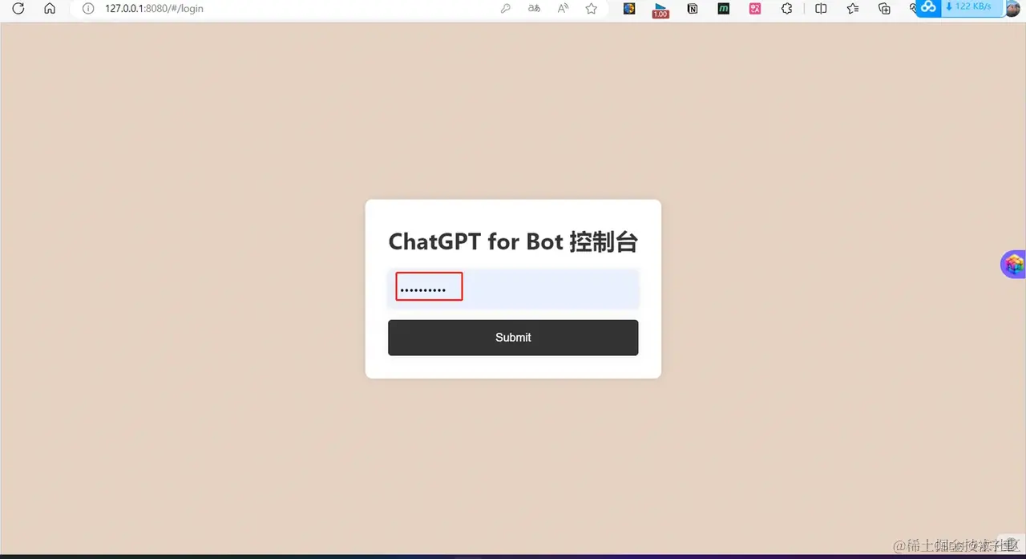Open the Split Screen view

(821, 9)
